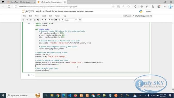Open the Cell menu
Image resolution: width=174 pixels, height=98 pixels.
point(50,16)
